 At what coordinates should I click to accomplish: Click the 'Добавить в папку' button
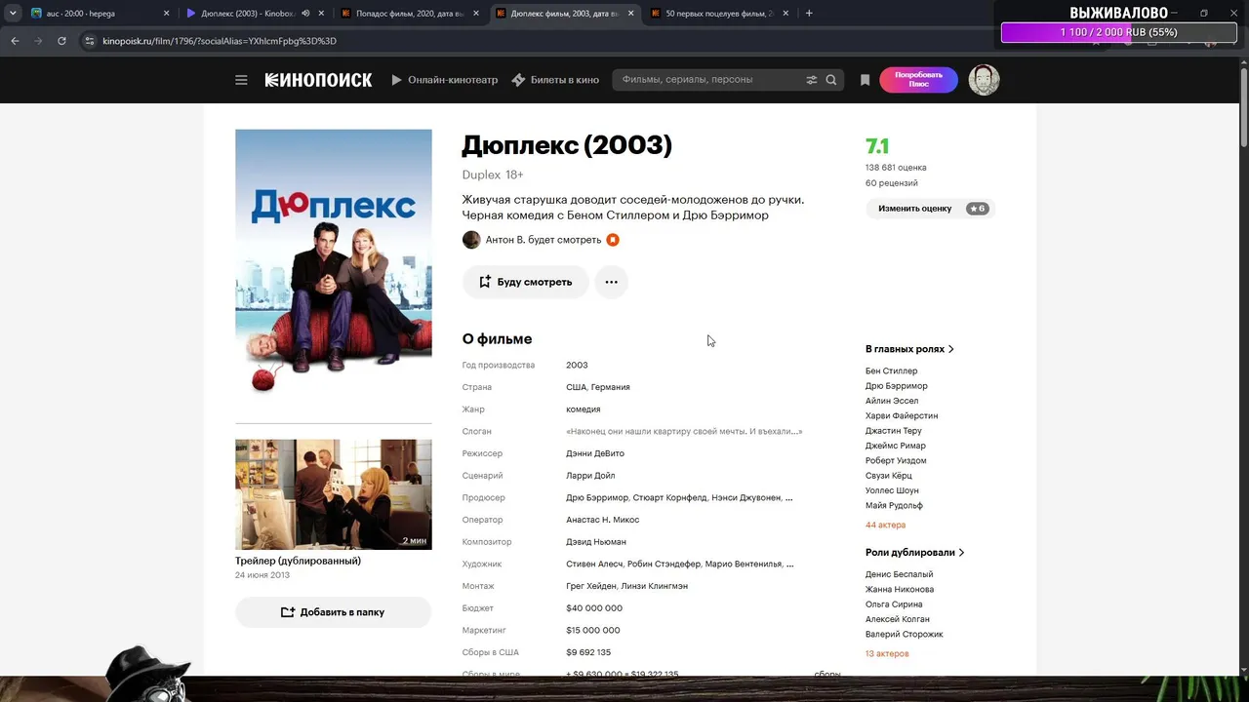click(x=333, y=612)
